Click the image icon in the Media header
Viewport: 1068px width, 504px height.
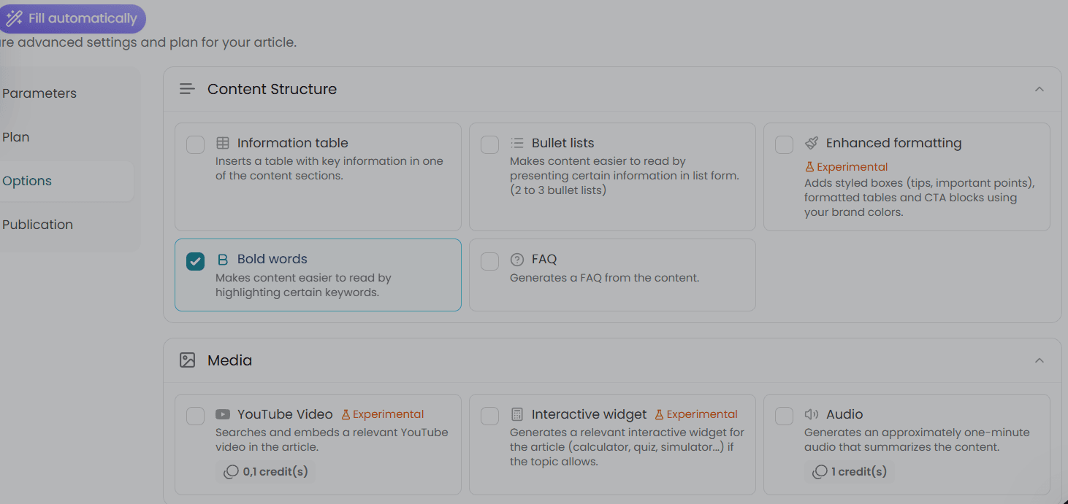pos(188,360)
